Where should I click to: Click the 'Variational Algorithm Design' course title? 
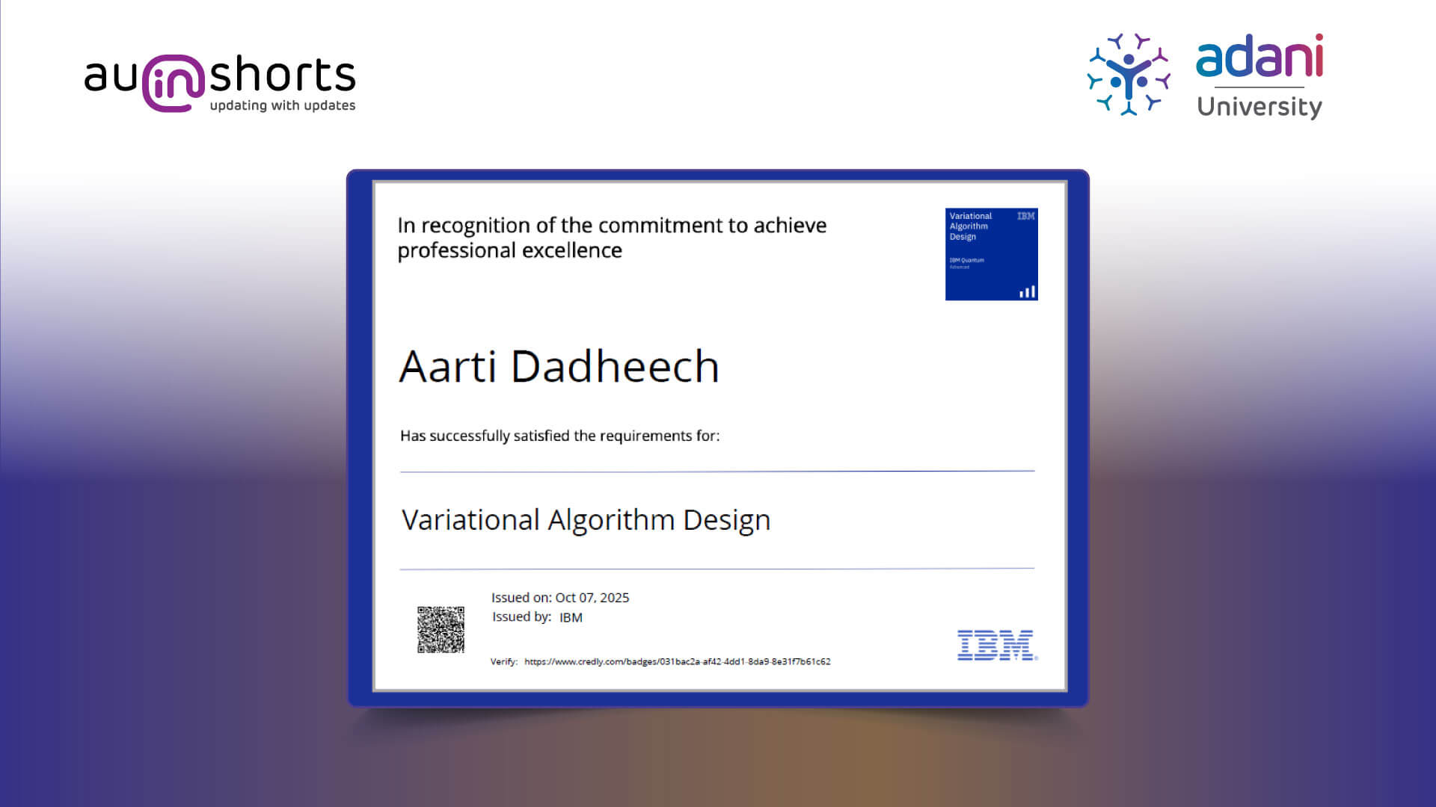coord(586,519)
